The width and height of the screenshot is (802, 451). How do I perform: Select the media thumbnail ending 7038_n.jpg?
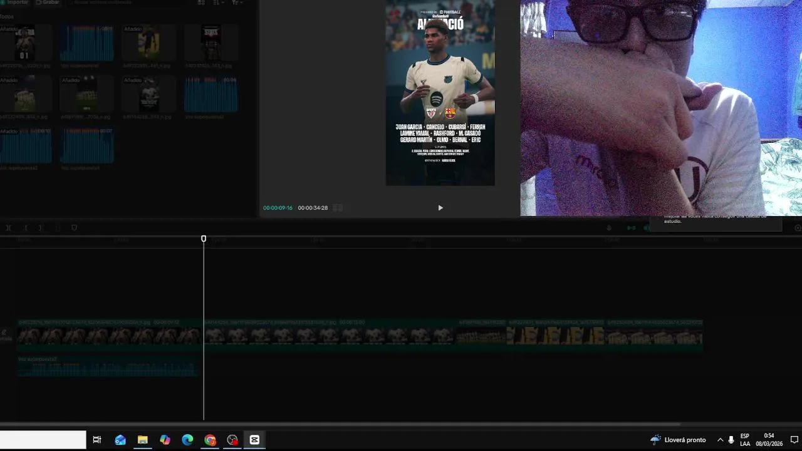click(x=86, y=94)
